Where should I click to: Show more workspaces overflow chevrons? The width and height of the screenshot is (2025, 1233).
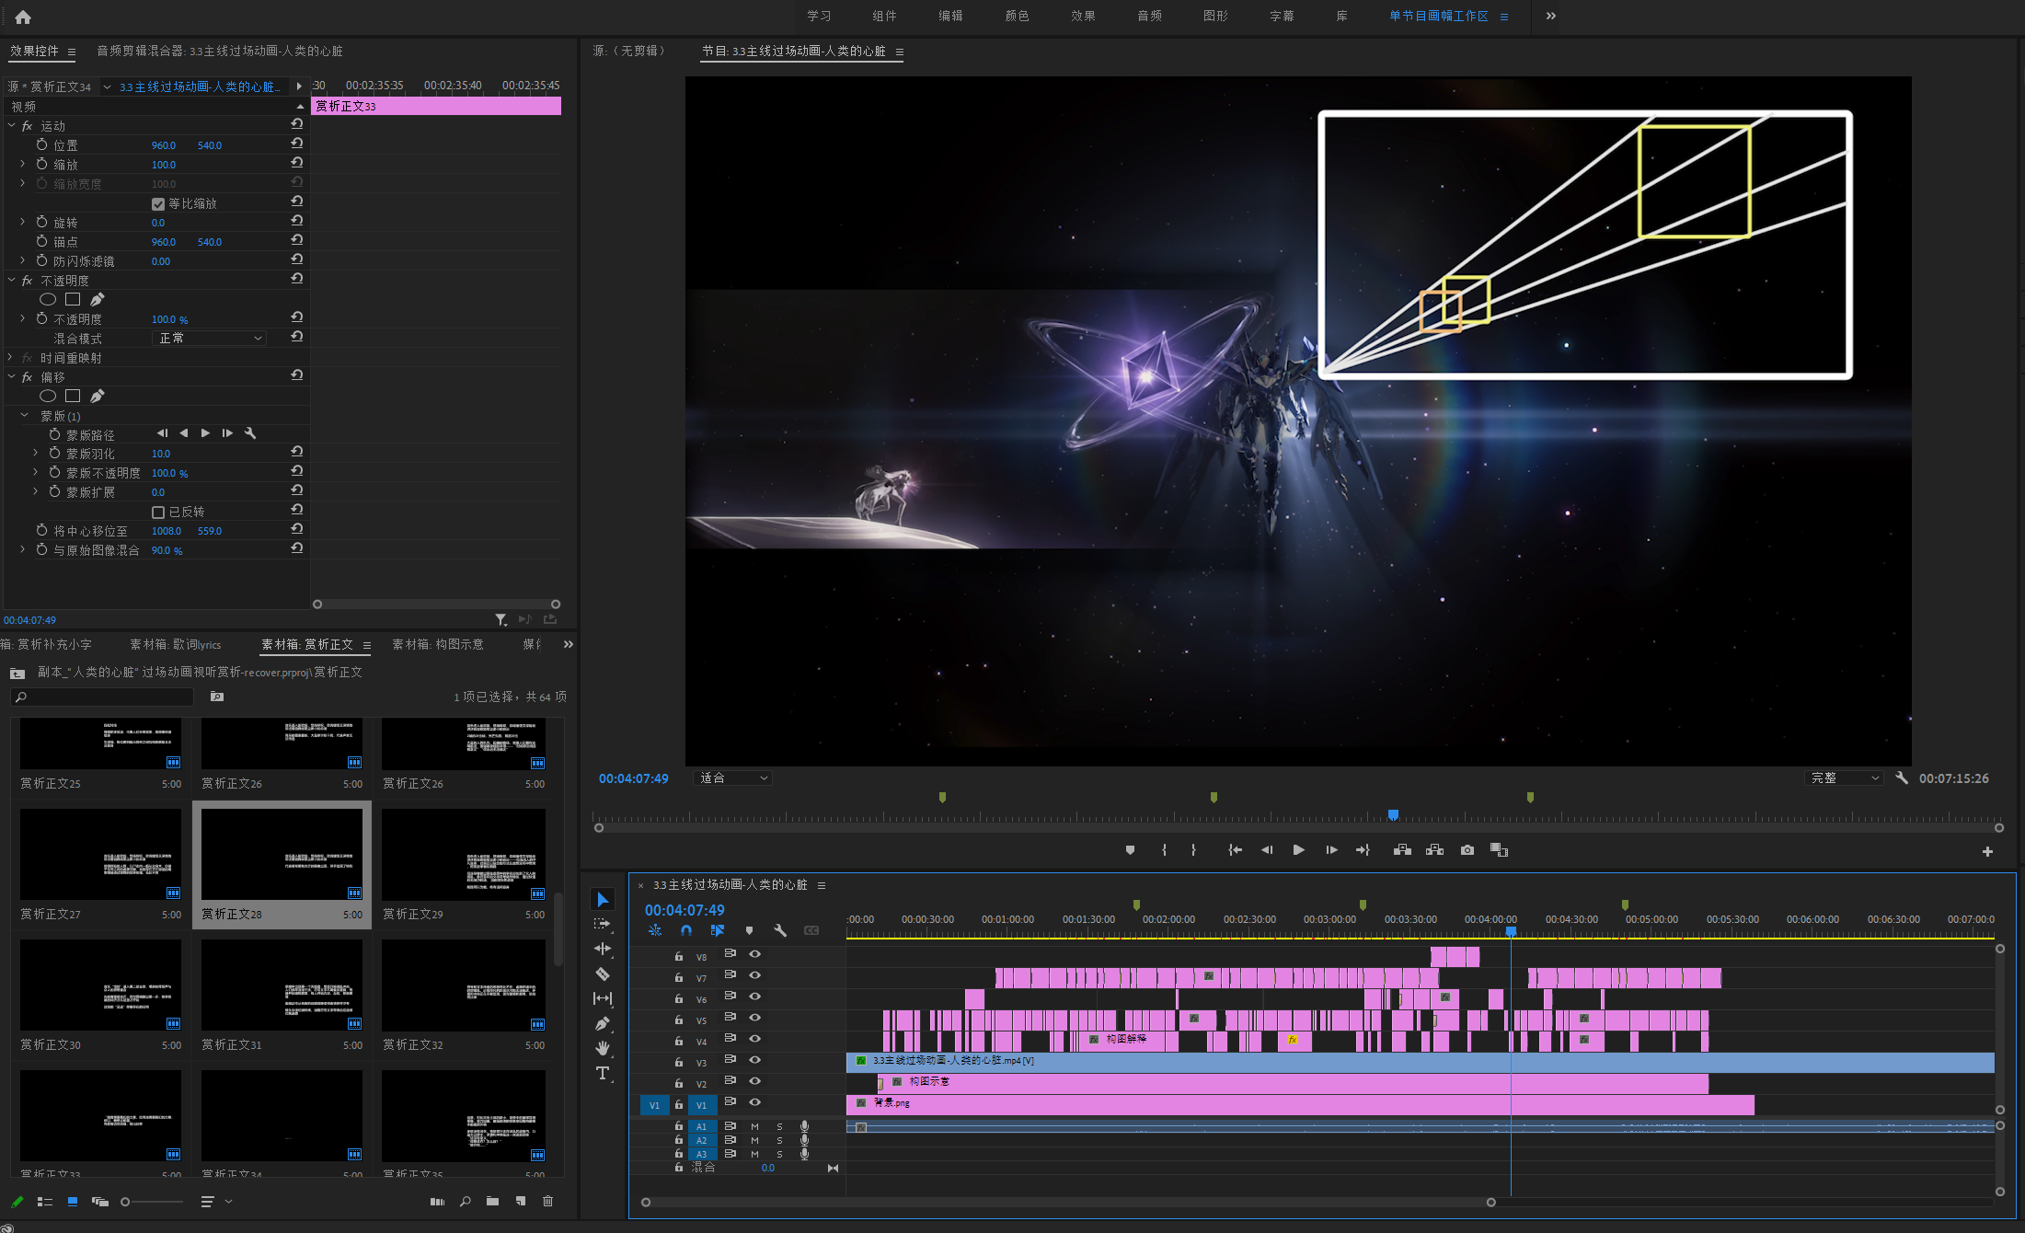(x=1551, y=16)
